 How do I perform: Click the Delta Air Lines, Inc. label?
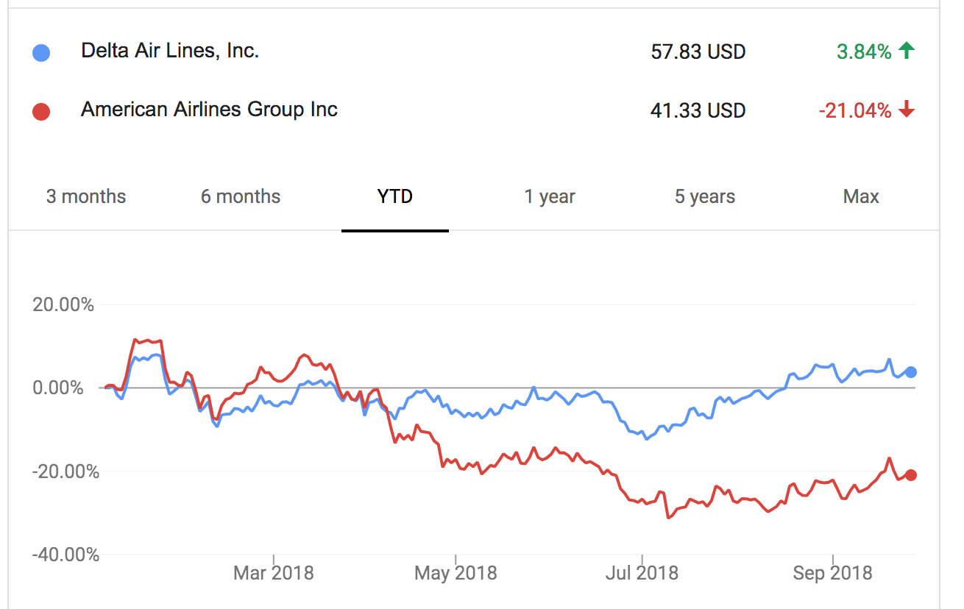point(171,51)
